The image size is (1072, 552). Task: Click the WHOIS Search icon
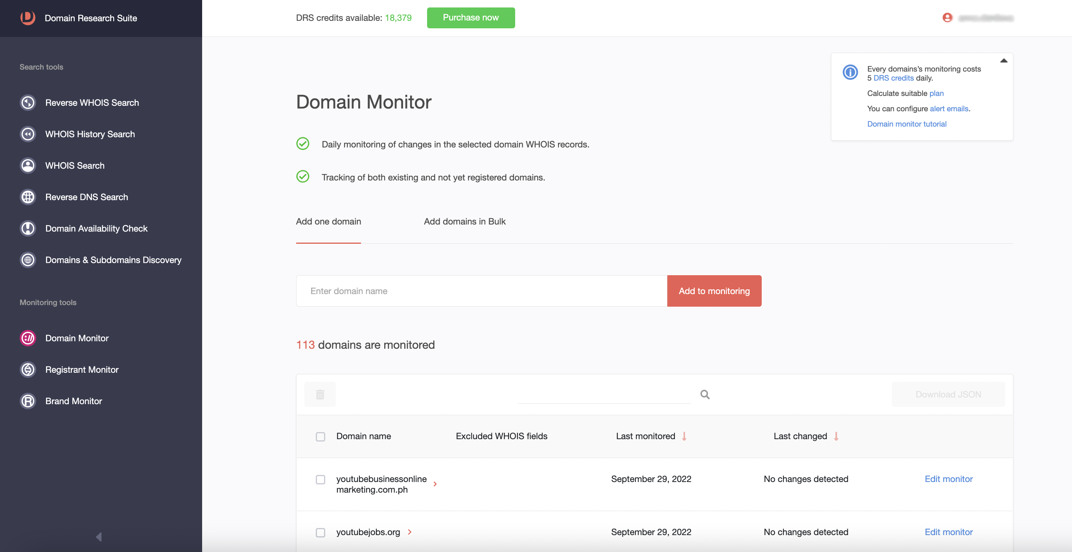point(28,165)
